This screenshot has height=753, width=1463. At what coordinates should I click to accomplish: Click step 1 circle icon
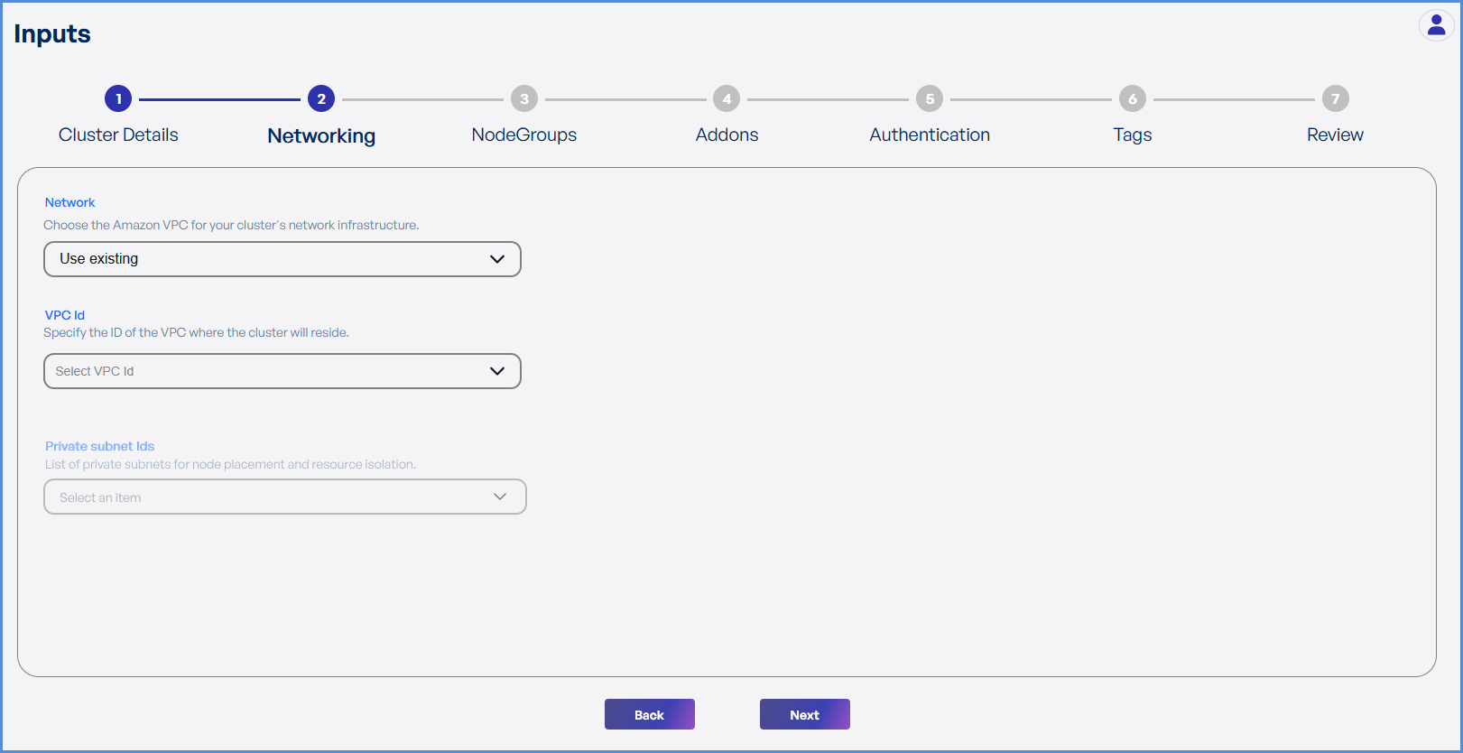tap(118, 98)
